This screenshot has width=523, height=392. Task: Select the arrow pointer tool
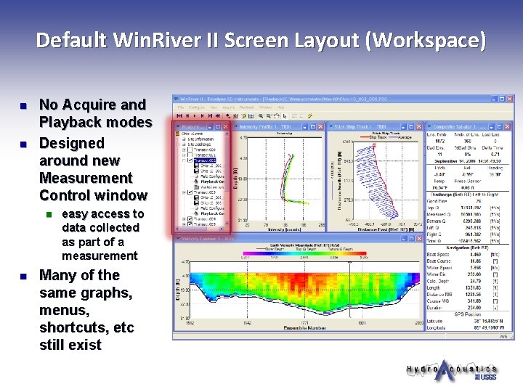point(285,116)
